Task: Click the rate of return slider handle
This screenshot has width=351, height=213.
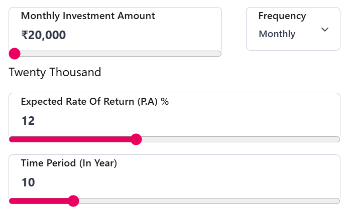Action: 136,139
